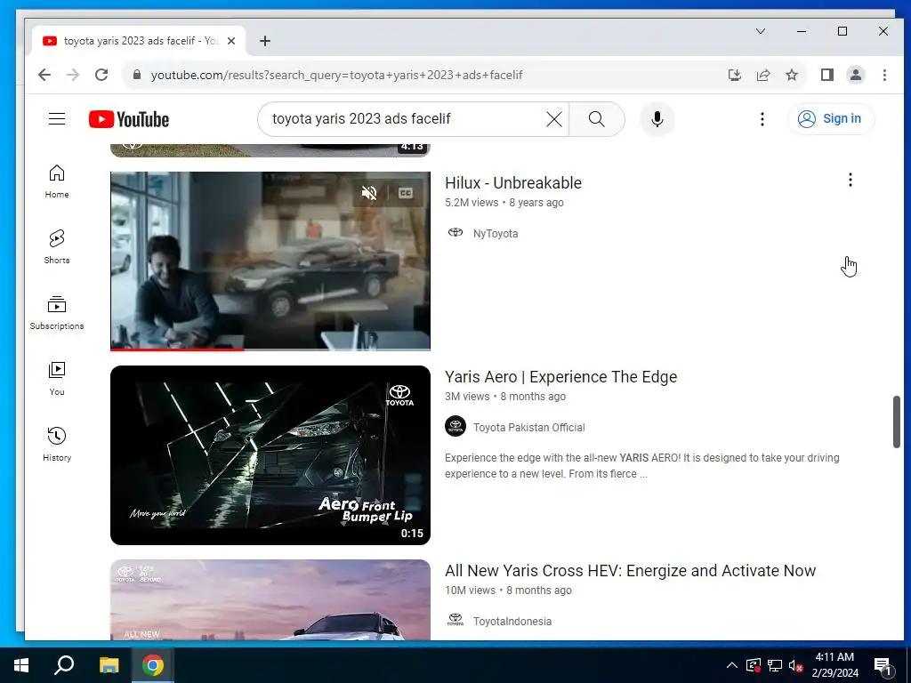Open a new Chrome tab
This screenshot has width=911, height=683.
[265, 41]
